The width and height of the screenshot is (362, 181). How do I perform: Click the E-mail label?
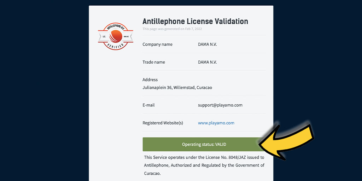(149, 105)
